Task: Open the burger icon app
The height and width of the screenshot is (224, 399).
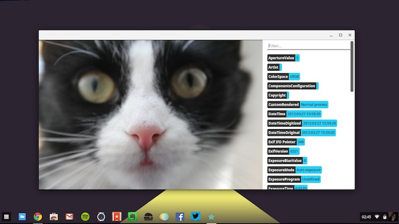Action: pos(149,217)
